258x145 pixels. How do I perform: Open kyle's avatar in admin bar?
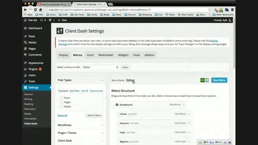point(230,20)
